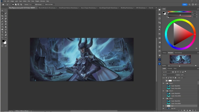199x112 pixels.
Task: Click the Navigator image thumbnail
Action: tap(180, 59)
